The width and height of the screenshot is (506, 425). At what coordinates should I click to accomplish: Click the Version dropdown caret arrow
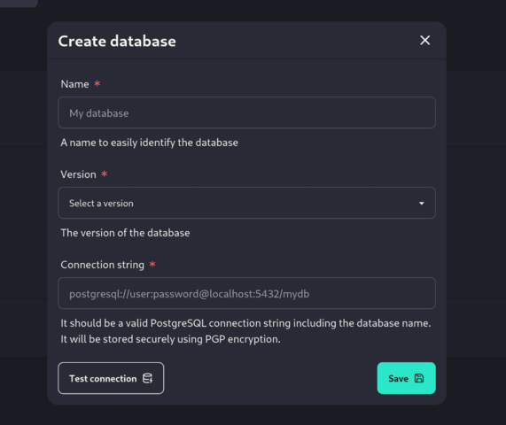[x=421, y=203]
